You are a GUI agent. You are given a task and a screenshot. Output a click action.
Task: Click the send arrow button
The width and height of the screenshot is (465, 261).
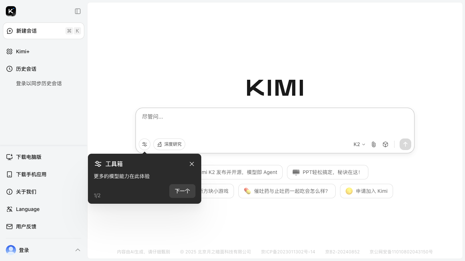(x=405, y=144)
